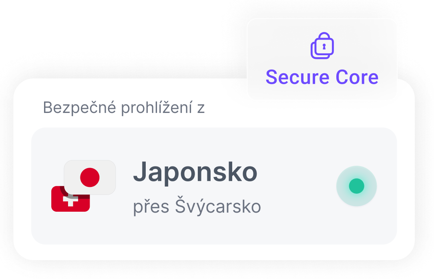Click the Switzerland flag icon
The height and width of the screenshot is (279, 434).
tap(70, 199)
